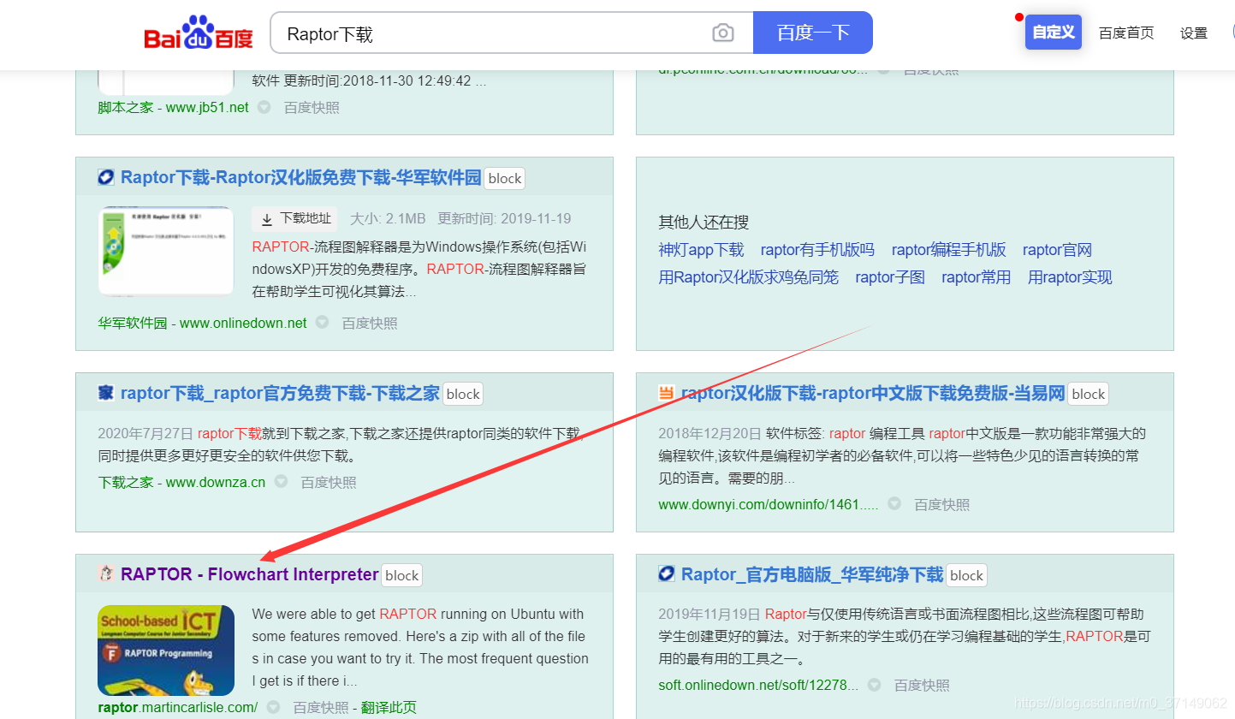Open raptor汉化版下载-当易网 result title
This screenshot has width=1235, height=719.
pos(873,393)
